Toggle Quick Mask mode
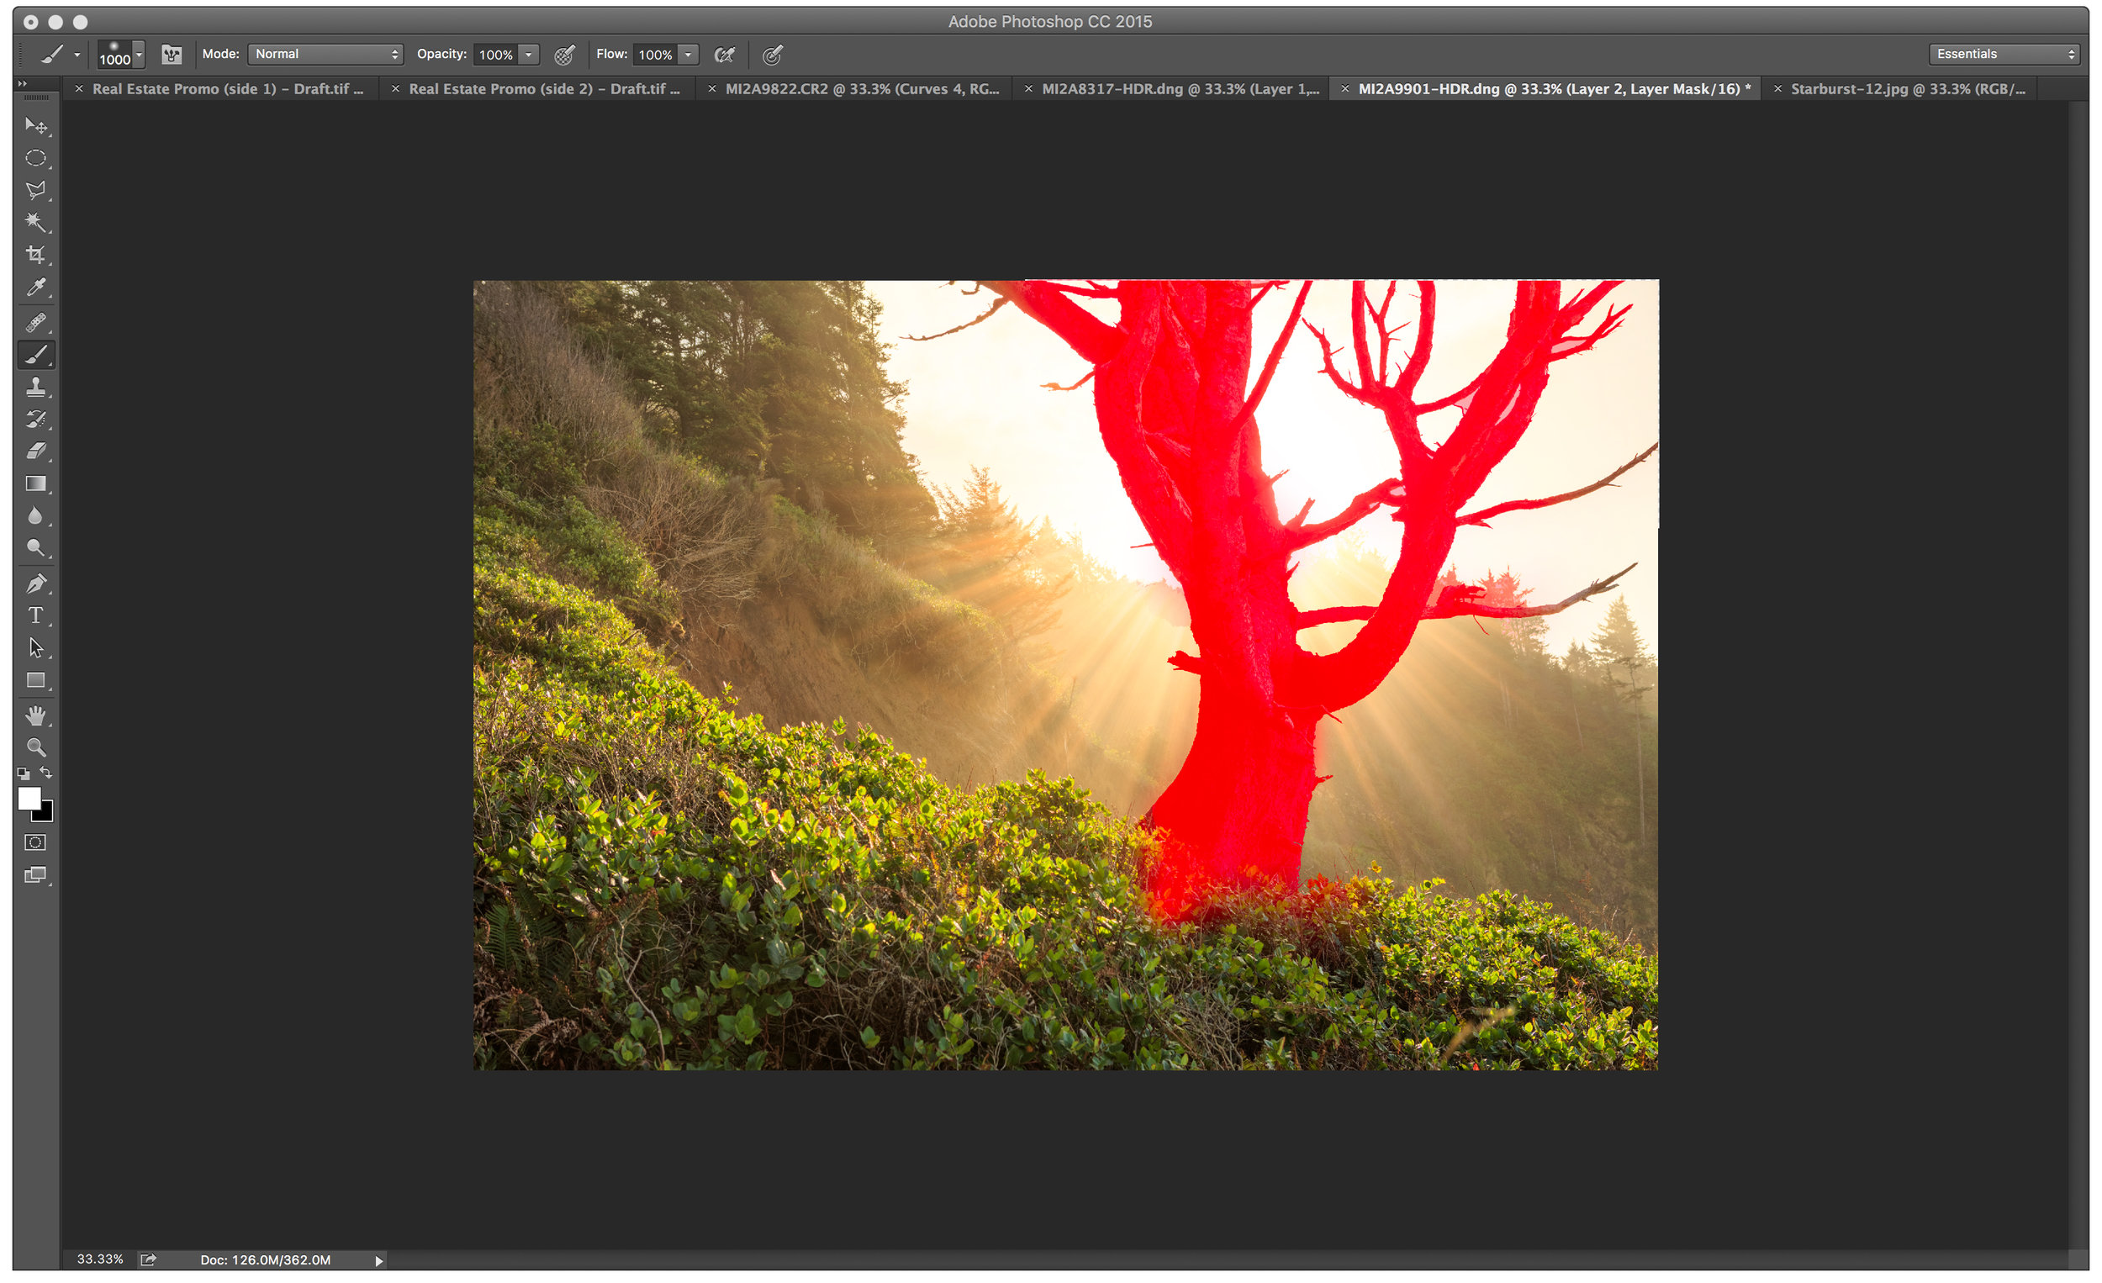 (x=36, y=842)
